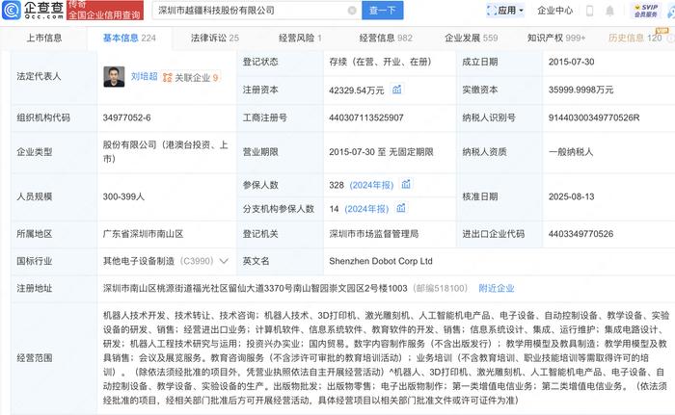Select 登记状态 存续（在营、开业、在册）
The height and width of the screenshot is (415, 675).
(381, 62)
